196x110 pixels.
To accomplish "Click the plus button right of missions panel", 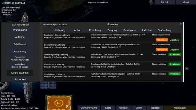I will (x=187, y=68).
